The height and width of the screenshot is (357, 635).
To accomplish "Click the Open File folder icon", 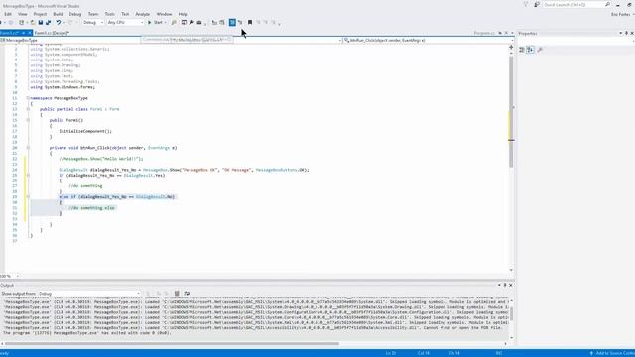I will coord(33,22).
